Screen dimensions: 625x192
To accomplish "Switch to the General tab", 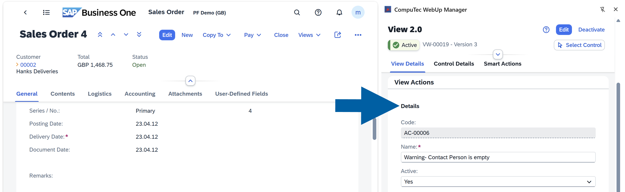I will (27, 94).
